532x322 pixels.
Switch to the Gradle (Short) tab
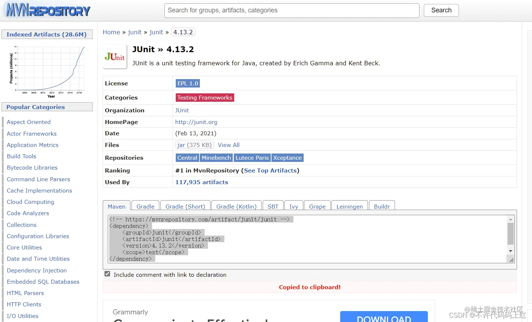click(x=185, y=206)
